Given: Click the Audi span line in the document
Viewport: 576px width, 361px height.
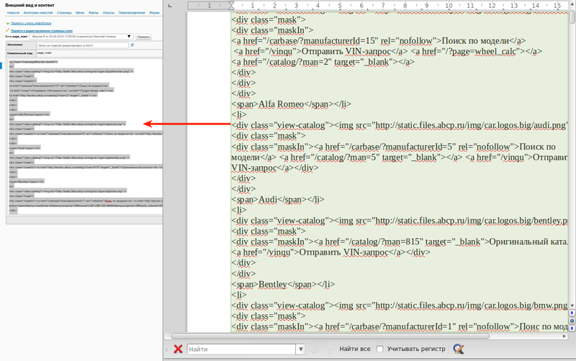Looking at the screenshot, I should 278,200.
